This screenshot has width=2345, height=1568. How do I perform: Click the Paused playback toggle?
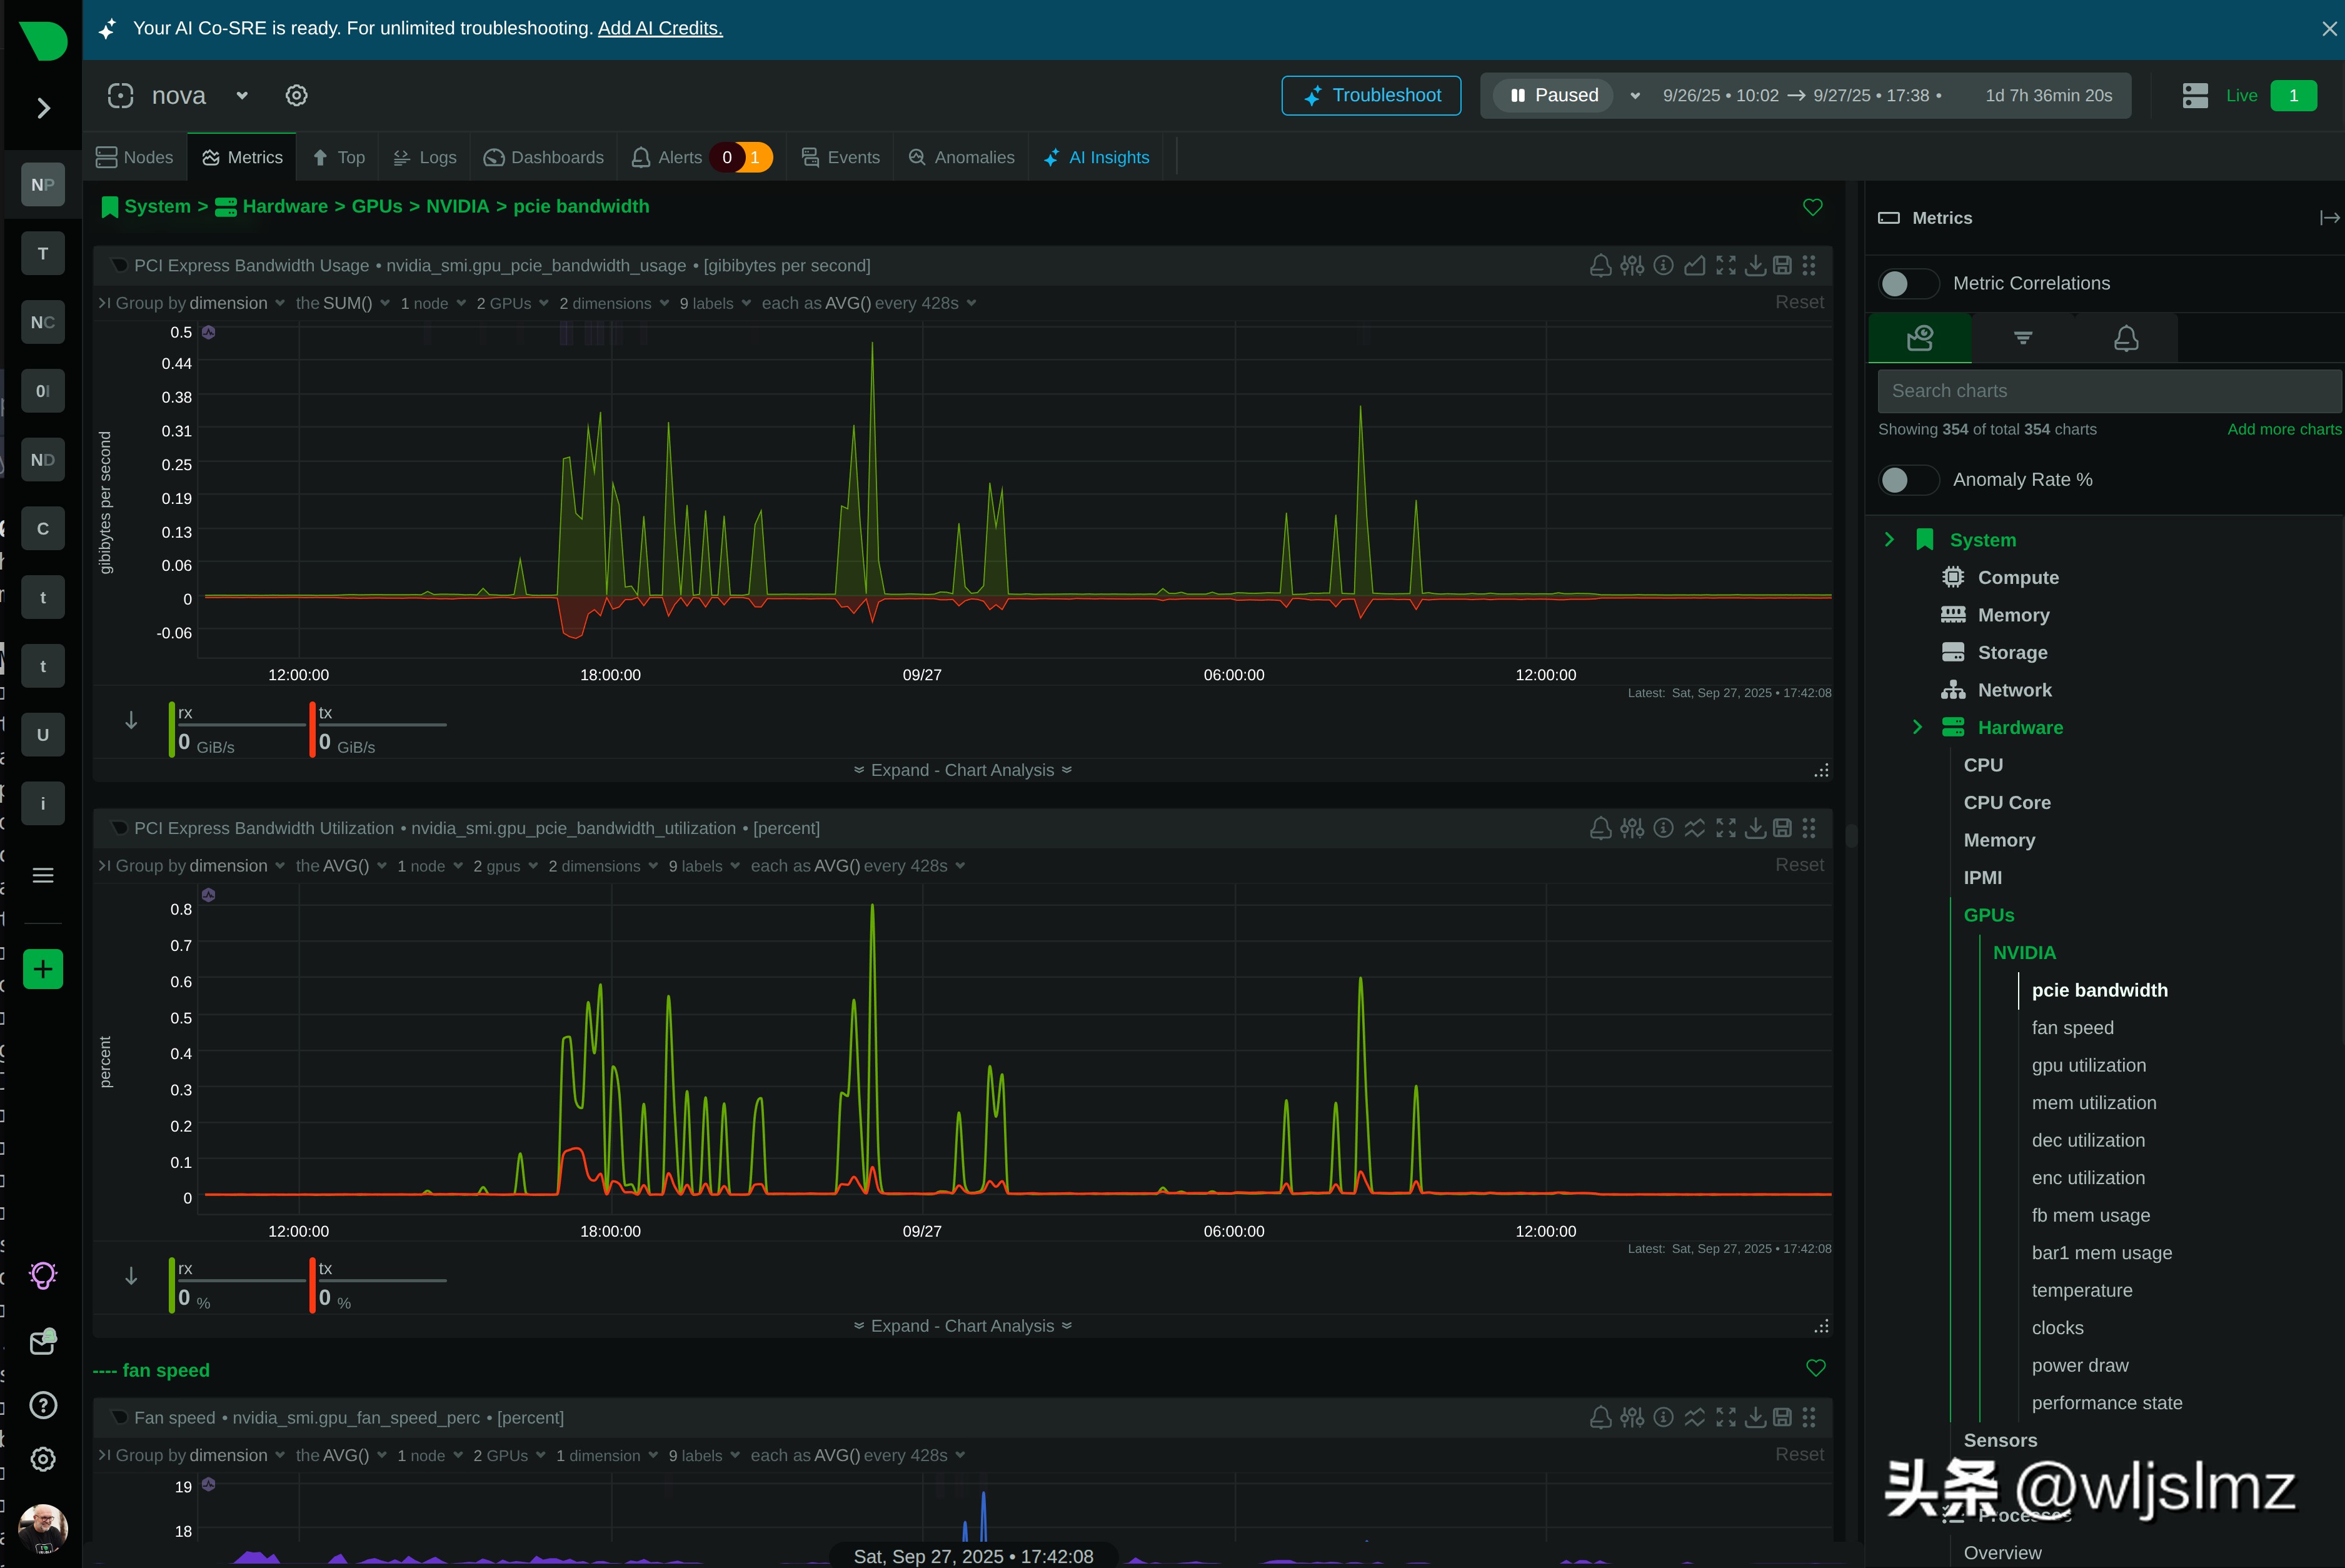[x=1554, y=95]
